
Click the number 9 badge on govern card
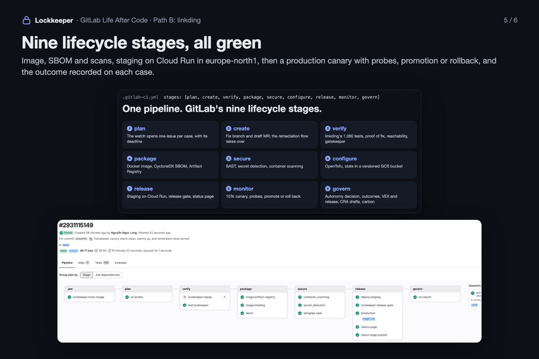[x=328, y=189]
